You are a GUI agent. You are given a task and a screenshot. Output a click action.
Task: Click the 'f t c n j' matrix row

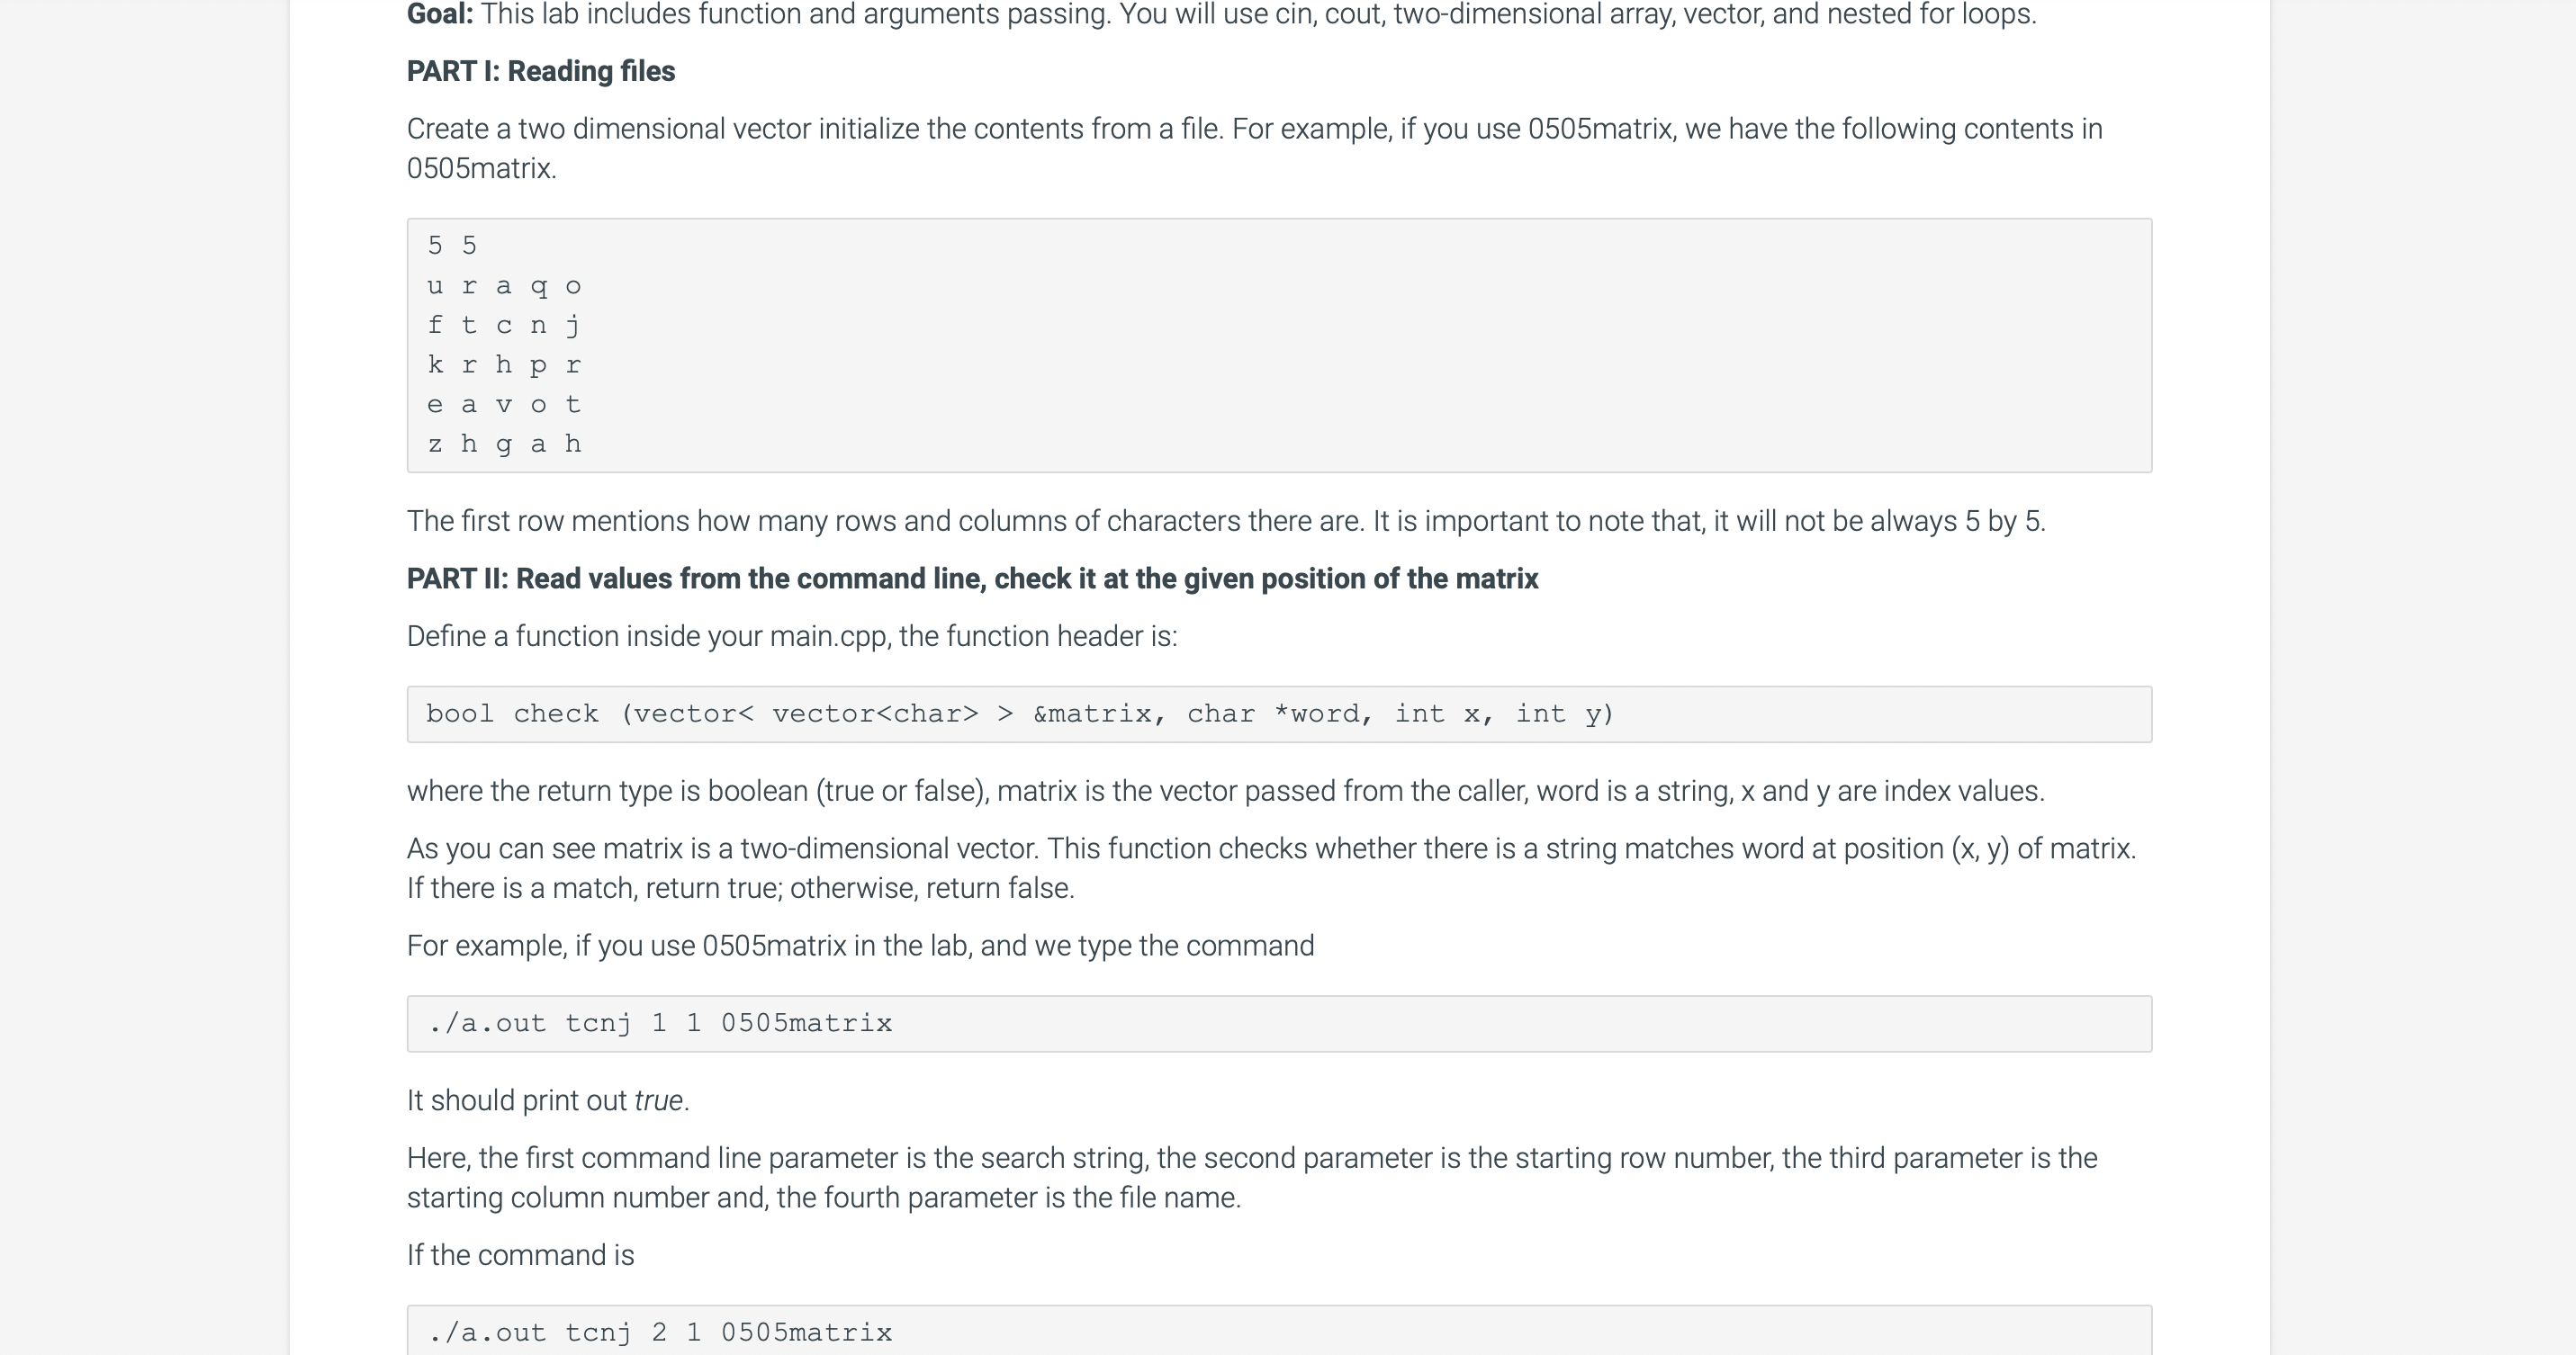[504, 325]
